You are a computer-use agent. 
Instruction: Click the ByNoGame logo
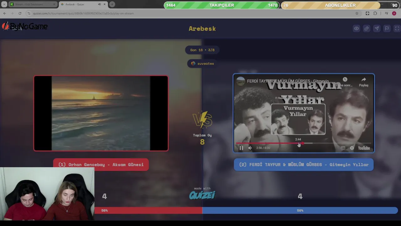[24, 26]
